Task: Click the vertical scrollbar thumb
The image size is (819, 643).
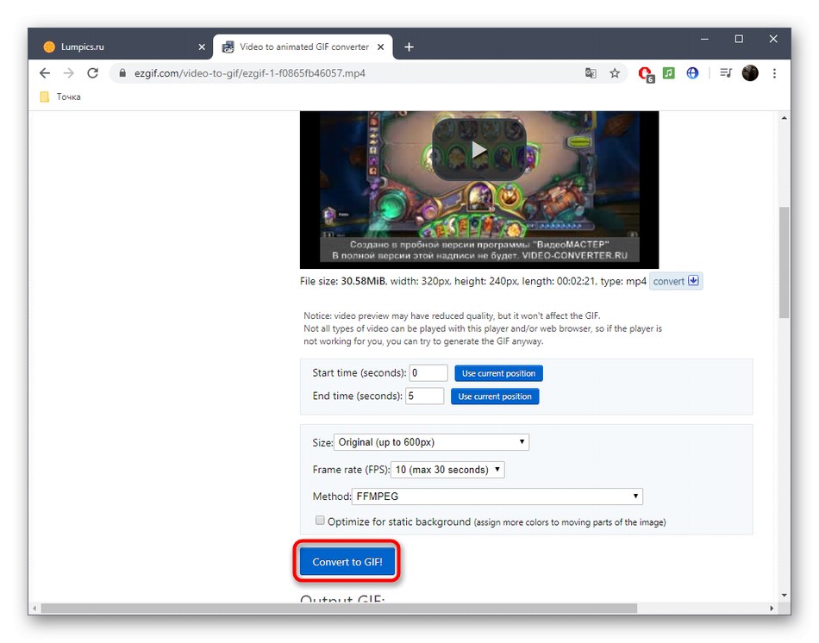Action: pos(784,262)
